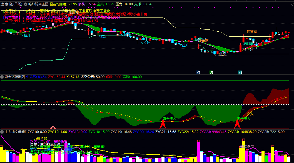Screen dimensions: 294x163
Task: Click the 量能饱和度: 23.95 readout
Action: 63,4
